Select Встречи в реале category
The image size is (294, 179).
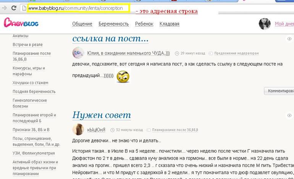27,45
